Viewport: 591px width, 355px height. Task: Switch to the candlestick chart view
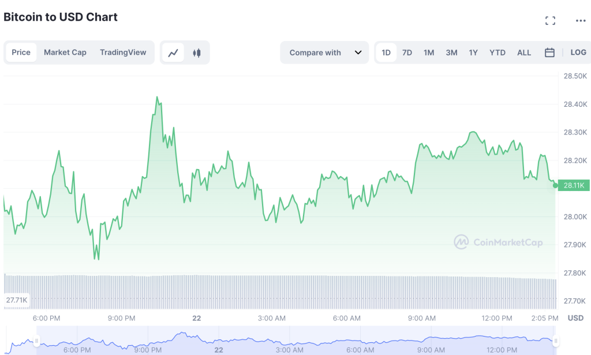tap(196, 53)
